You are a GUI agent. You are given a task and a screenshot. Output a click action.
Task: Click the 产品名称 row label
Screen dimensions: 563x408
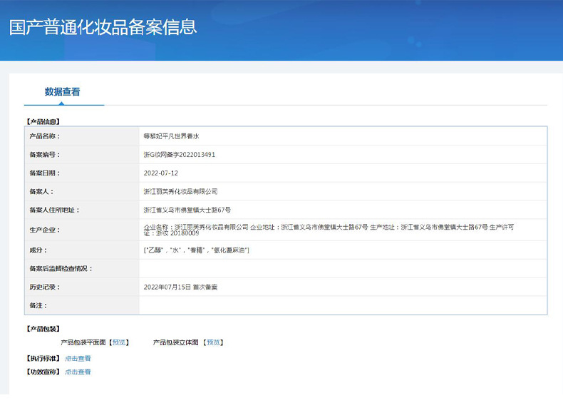coord(44,136)
